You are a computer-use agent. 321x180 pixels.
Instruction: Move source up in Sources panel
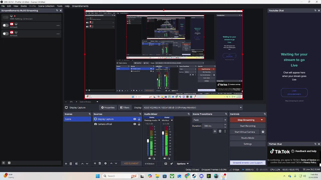pos(111,163)
